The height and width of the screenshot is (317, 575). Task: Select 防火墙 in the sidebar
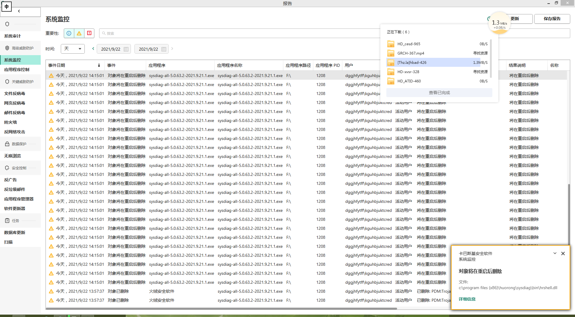click(10, 122)
